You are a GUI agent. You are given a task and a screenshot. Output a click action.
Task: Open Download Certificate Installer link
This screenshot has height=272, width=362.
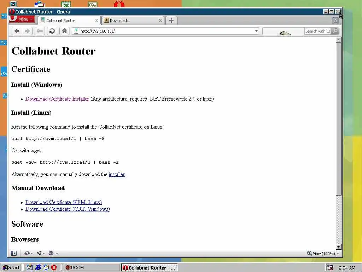57,99
